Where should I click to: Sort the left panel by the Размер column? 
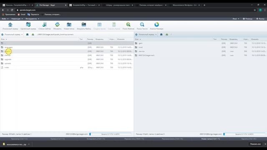[90, 39]
